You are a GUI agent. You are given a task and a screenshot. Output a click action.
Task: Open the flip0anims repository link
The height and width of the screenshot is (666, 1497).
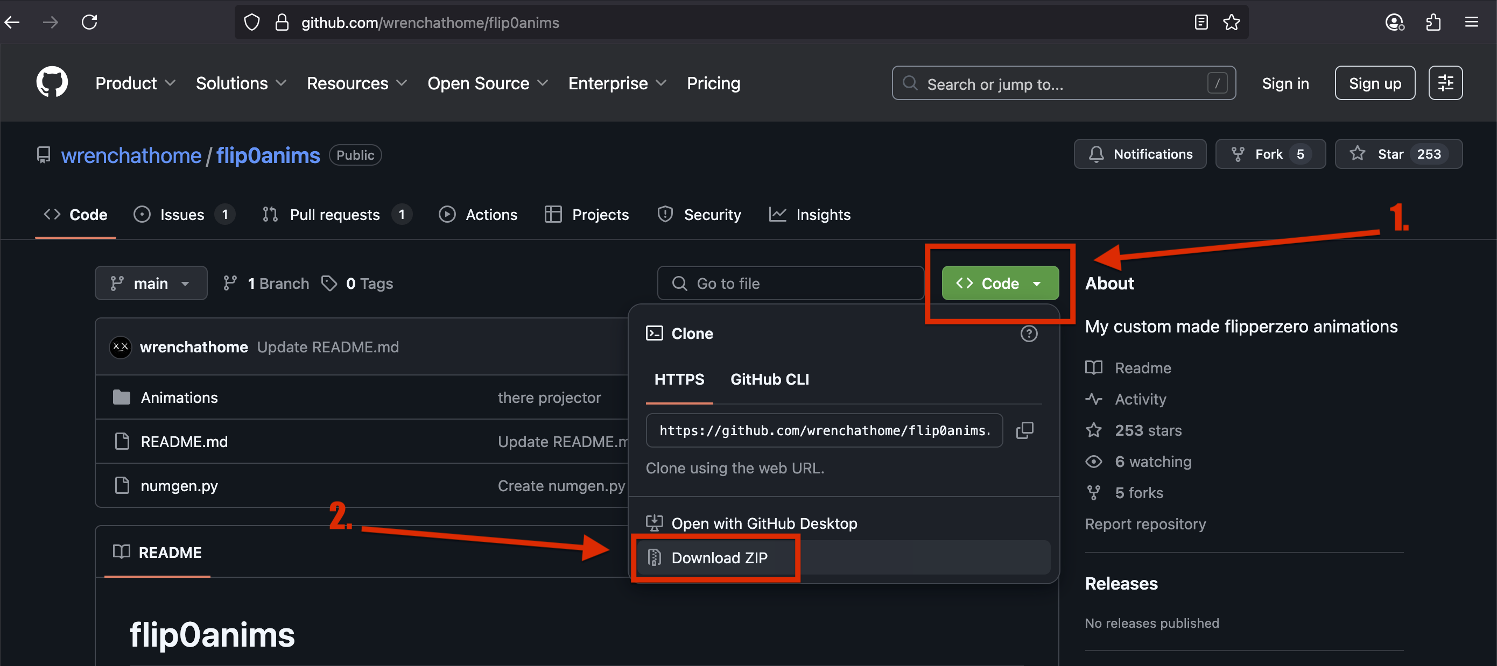pos(268,155)
